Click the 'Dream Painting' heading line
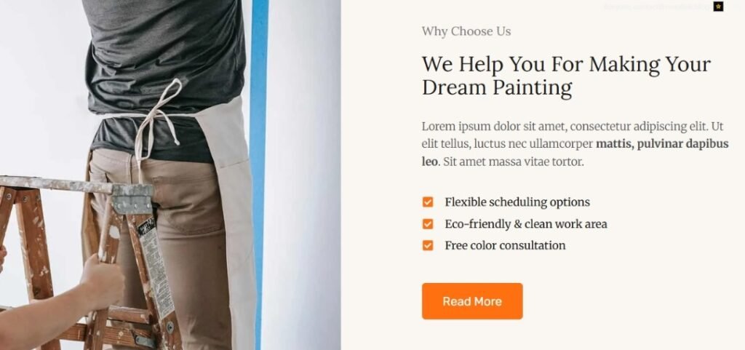This screenshot has width=745, height=350. (x=497, y=88)
